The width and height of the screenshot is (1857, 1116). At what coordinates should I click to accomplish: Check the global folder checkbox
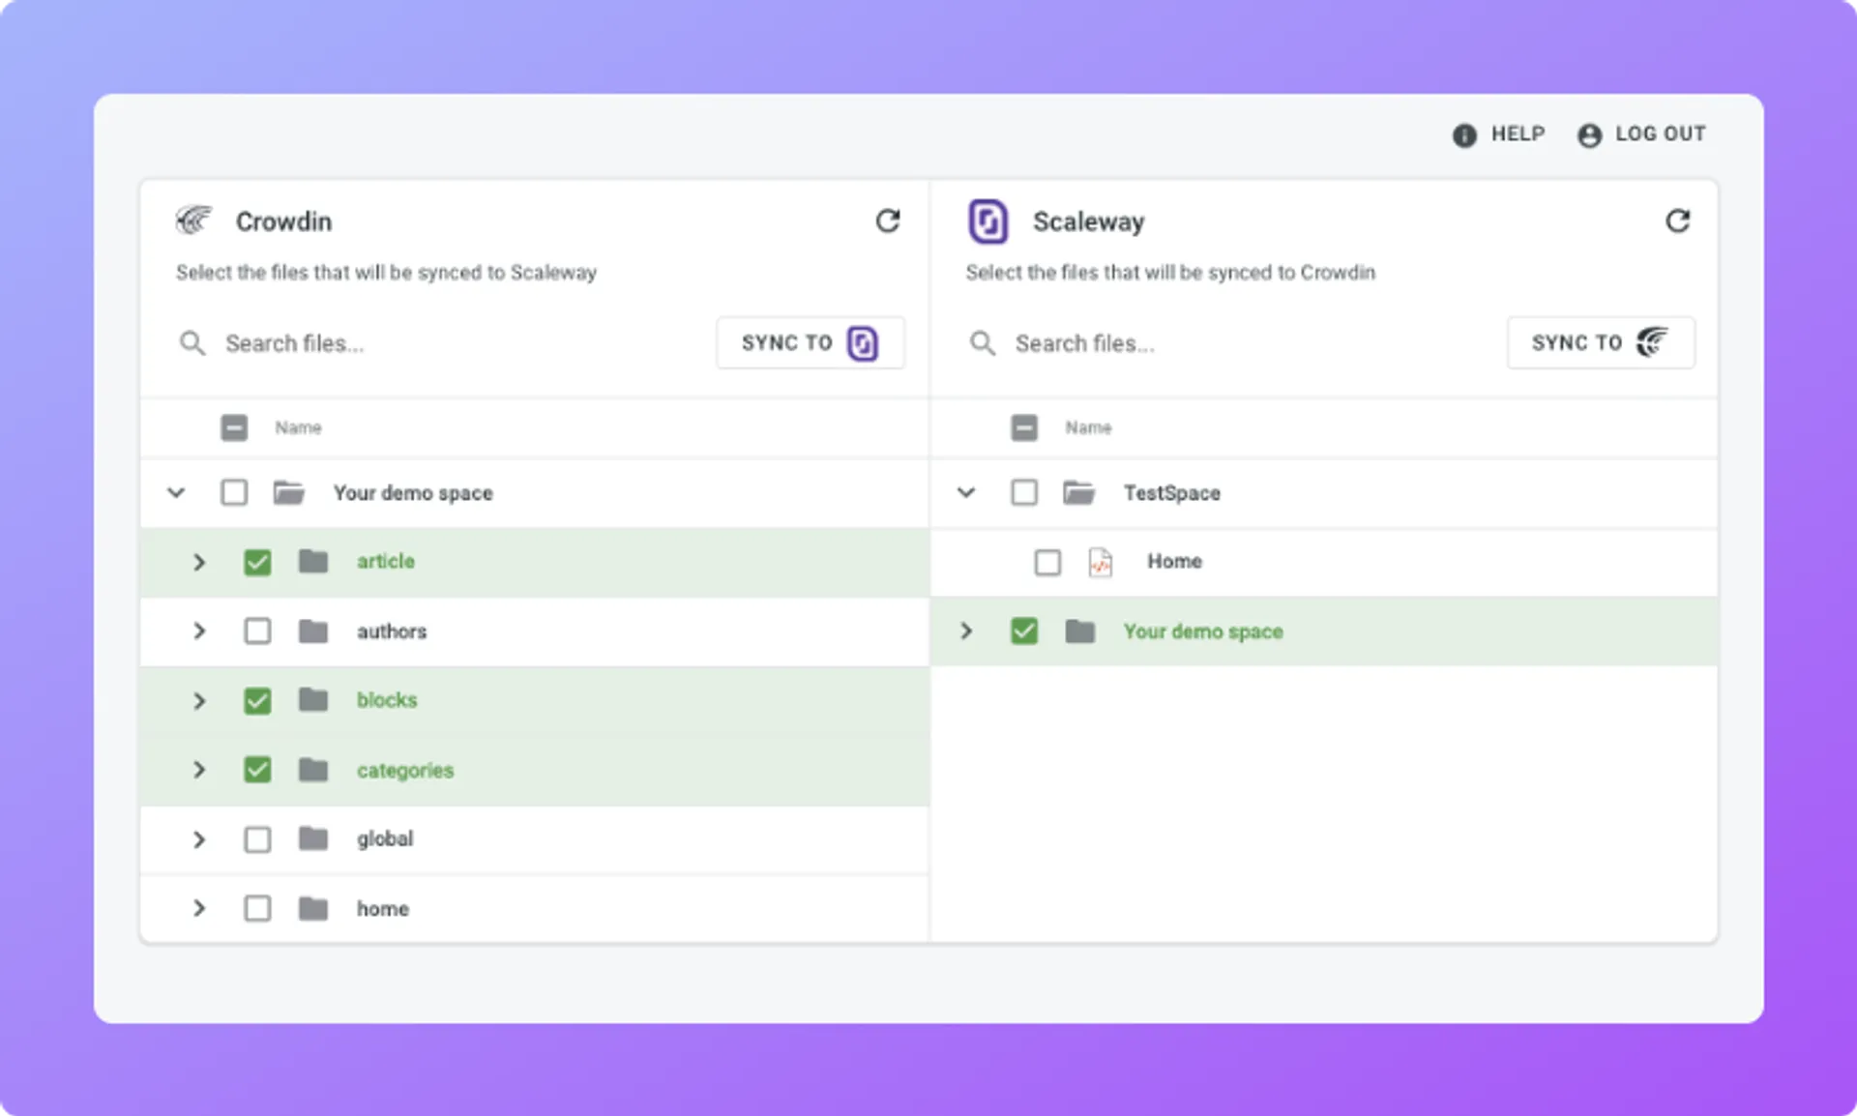point(257,838)
